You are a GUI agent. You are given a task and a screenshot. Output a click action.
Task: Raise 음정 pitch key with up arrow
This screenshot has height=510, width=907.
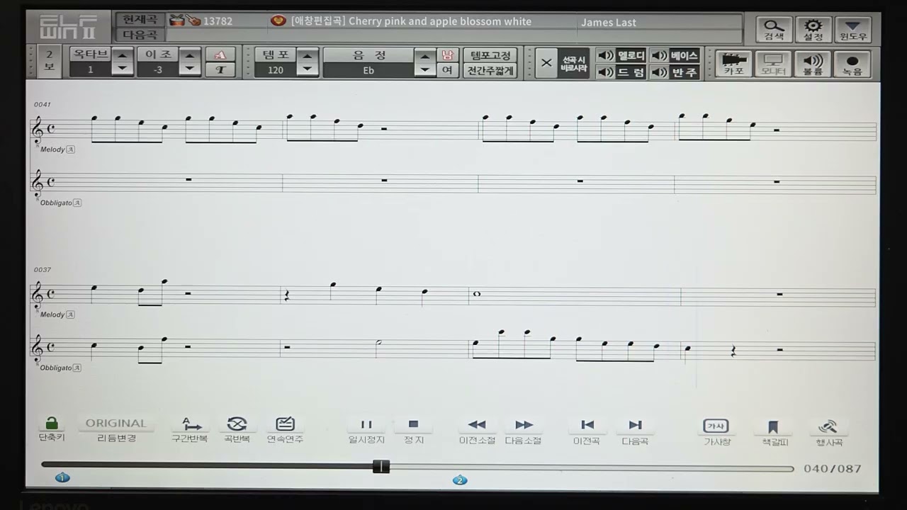[424, 55]
